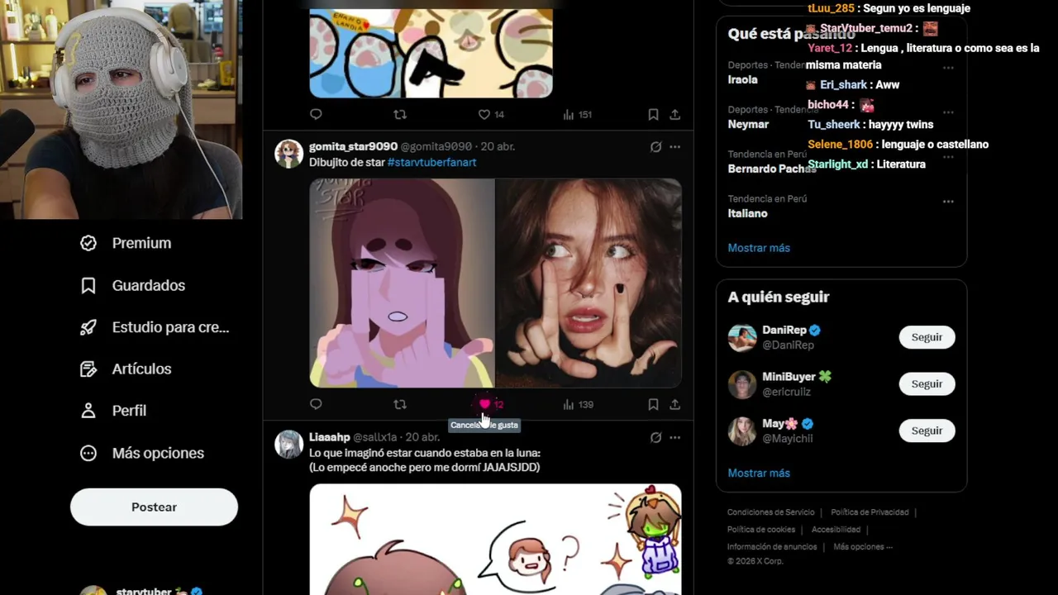This screenshot has width=1058, height=595.
Task: View analytics of post with 139 views
Action: 577,404
